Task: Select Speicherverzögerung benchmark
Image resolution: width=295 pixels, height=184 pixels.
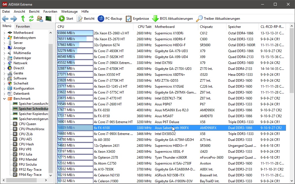Action: 34,119
